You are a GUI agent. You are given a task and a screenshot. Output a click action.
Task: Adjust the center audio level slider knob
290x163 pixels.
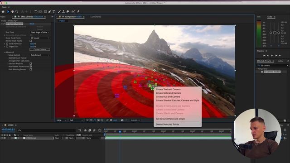click(275, 33)
